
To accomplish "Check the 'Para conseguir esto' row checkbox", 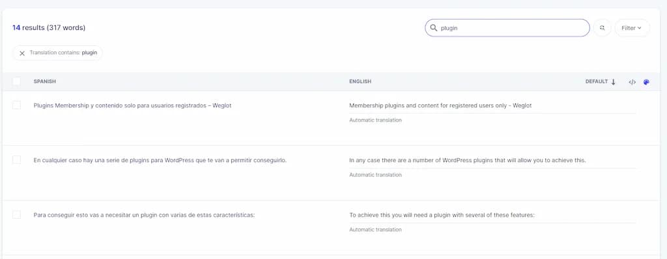I will [16, 215].
